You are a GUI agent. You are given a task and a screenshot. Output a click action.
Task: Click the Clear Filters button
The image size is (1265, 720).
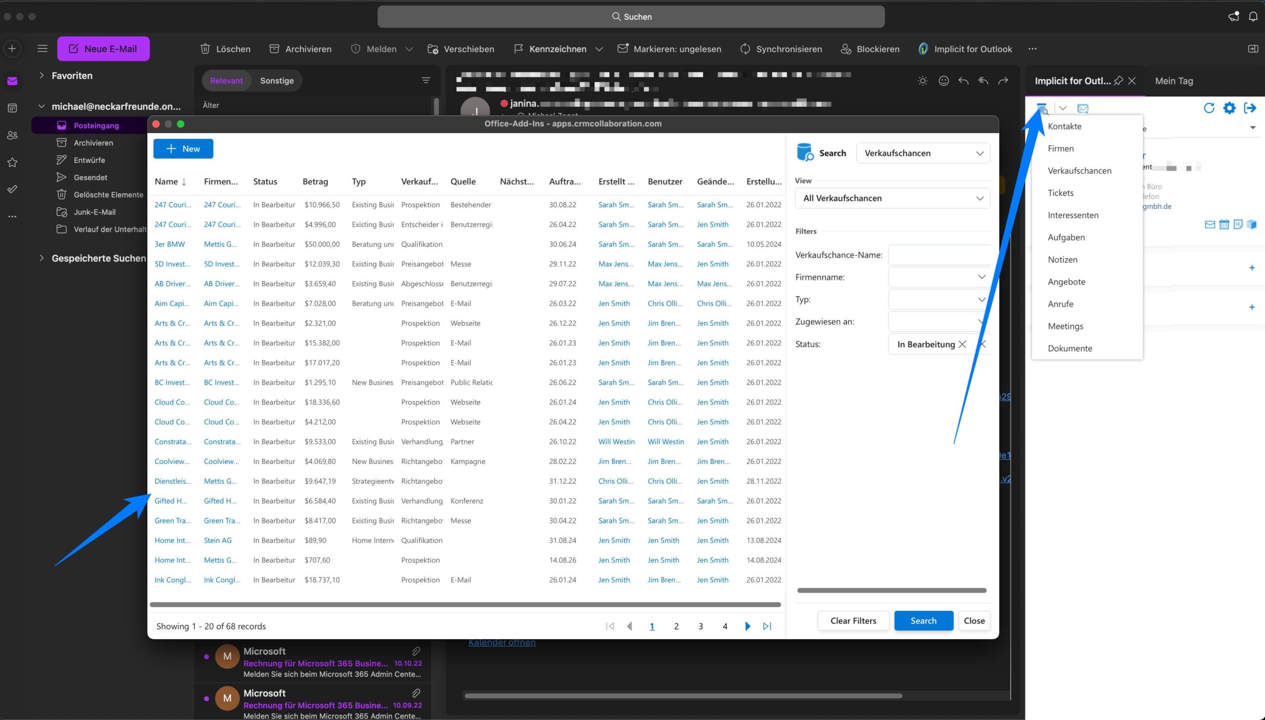coord(853,621)
